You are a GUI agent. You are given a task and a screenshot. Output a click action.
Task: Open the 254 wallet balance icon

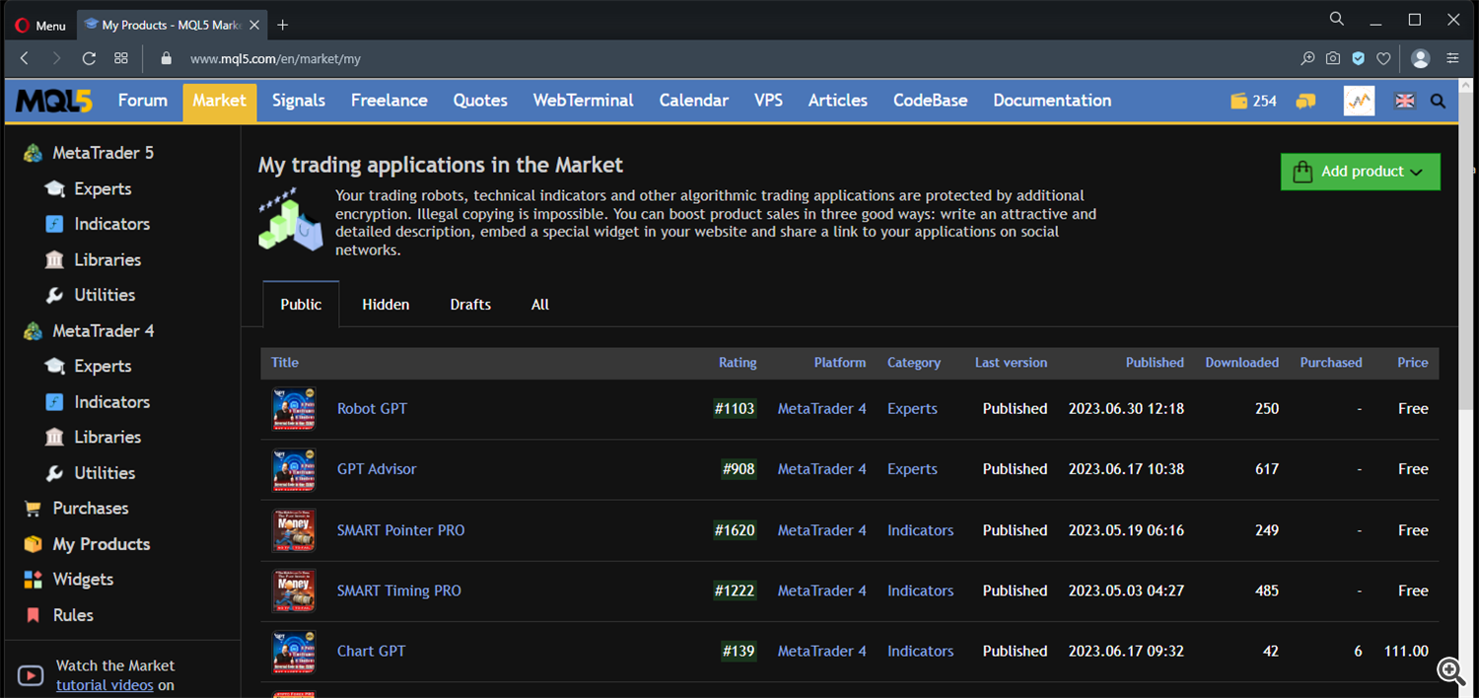tap(1239, 101)
